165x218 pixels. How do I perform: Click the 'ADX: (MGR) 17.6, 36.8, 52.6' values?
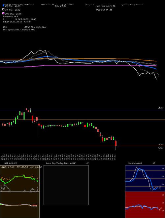(24, 27)
